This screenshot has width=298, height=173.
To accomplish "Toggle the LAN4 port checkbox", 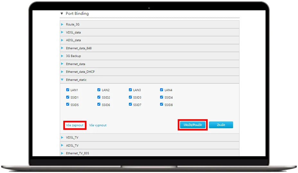I will 162,90.
